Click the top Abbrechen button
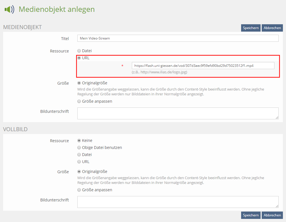The width and height of the screenshot is (286, 222). click(272, 28)
